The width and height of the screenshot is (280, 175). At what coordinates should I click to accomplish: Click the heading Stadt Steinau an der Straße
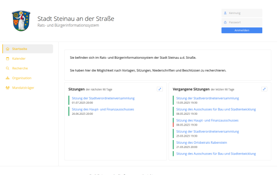pos(76,19)
